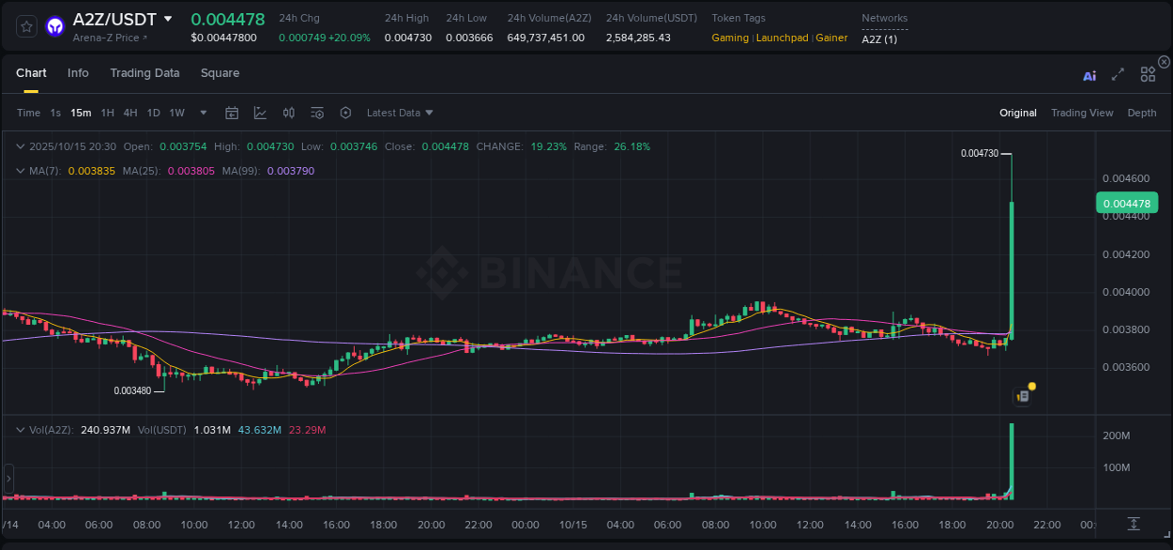Open the Latest Data dropdown
Screen dimensions: 1173x550
point(400,113)
